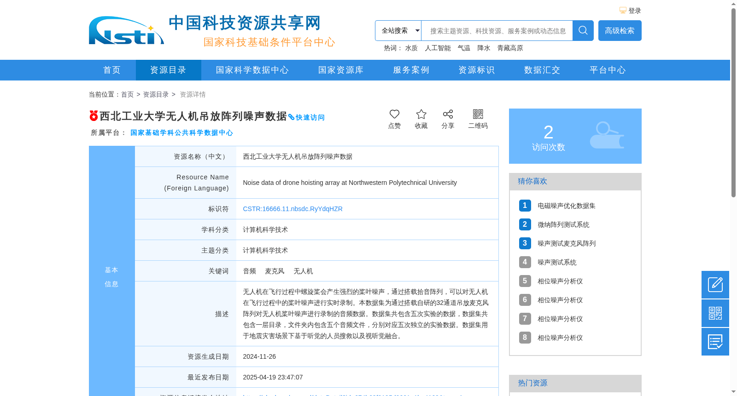Click the magnifier search button
The image size is (737, 396).
pyautogui.click(x=583, y=30)
